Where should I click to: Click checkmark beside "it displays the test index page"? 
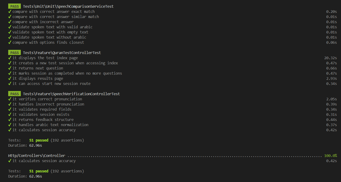point(10,58)
